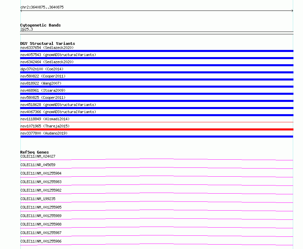Click the COLEC11|NM_001255986 transcript label

pyautogui.click(x=41, y=241)
